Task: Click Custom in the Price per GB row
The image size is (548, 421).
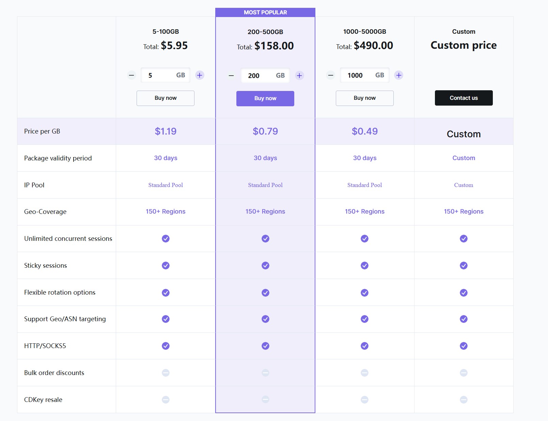Action: [464, 134]
